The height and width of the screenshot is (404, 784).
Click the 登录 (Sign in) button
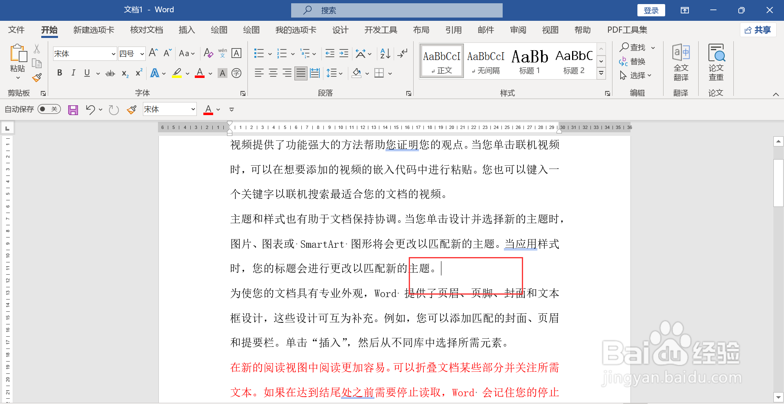tap(651, 10)
